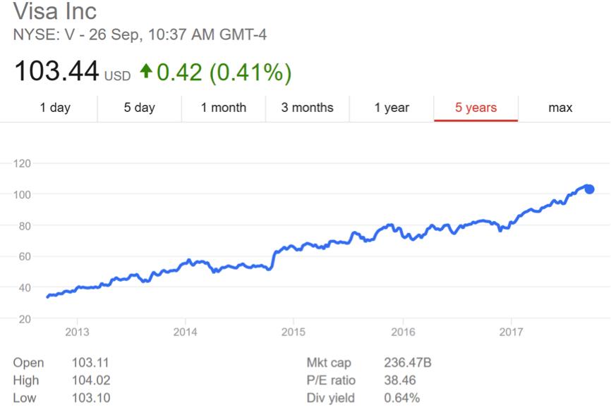The height and width of the screenshot is (414, 611).
Task: Click the blue endpoint dot on chart
Action: tap(590, 189)
